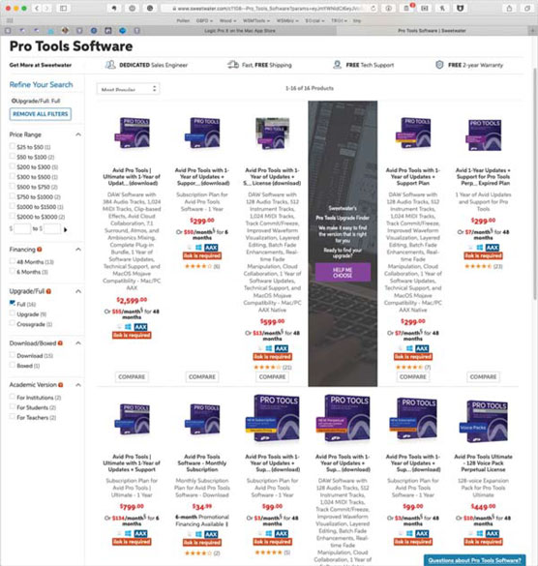Apply custom price range arrow
538x566 pixels.
pos(66,229)
